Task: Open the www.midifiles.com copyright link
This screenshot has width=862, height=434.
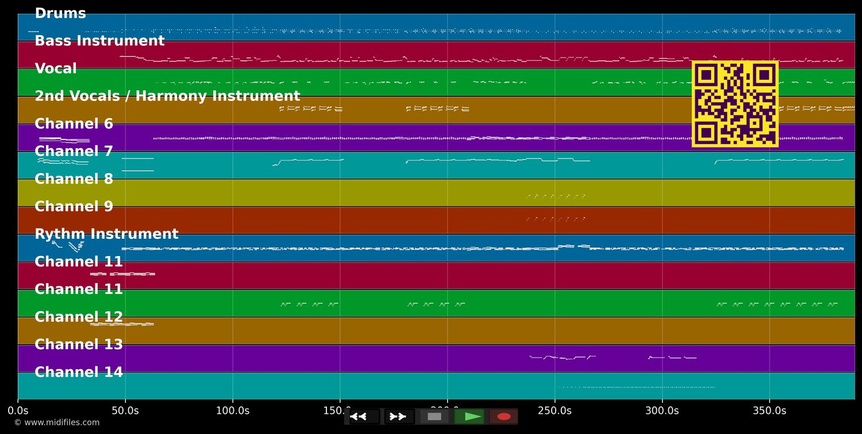Action: 57,423
